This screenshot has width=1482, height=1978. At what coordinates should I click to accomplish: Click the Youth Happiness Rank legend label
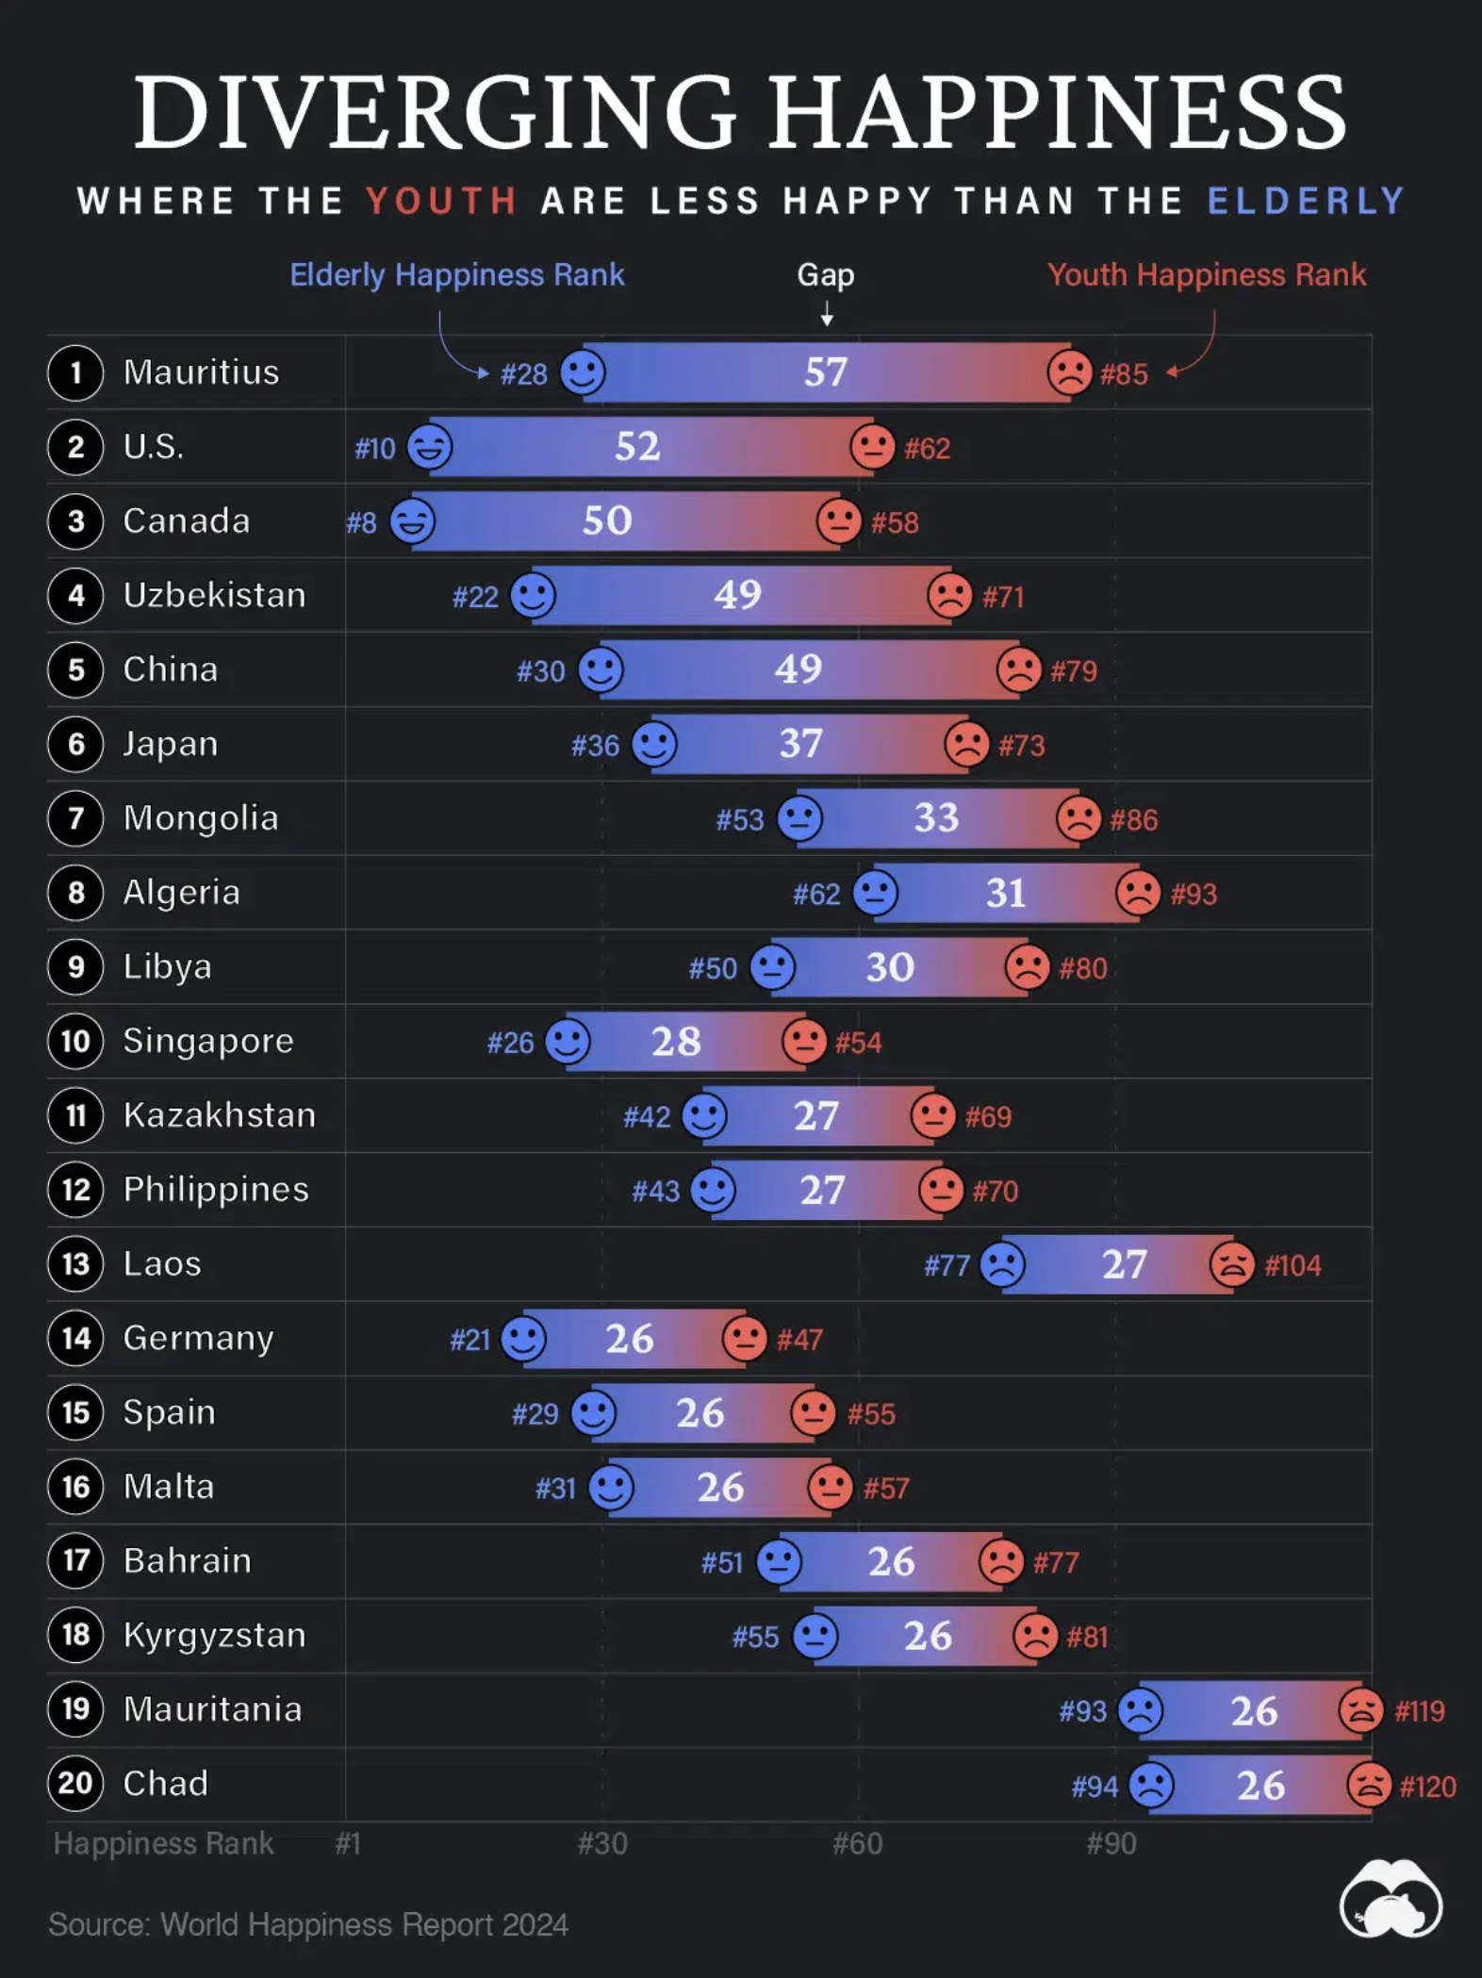1207,274
